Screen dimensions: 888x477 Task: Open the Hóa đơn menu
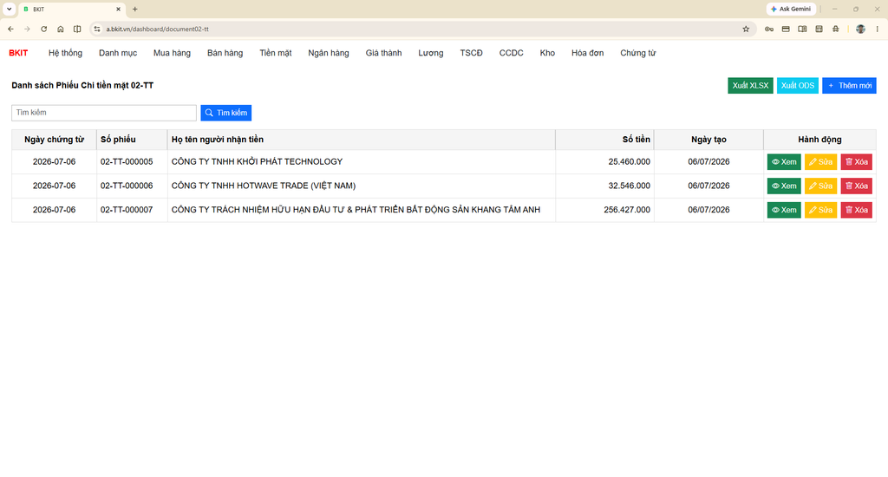click(x=587, y=53)
